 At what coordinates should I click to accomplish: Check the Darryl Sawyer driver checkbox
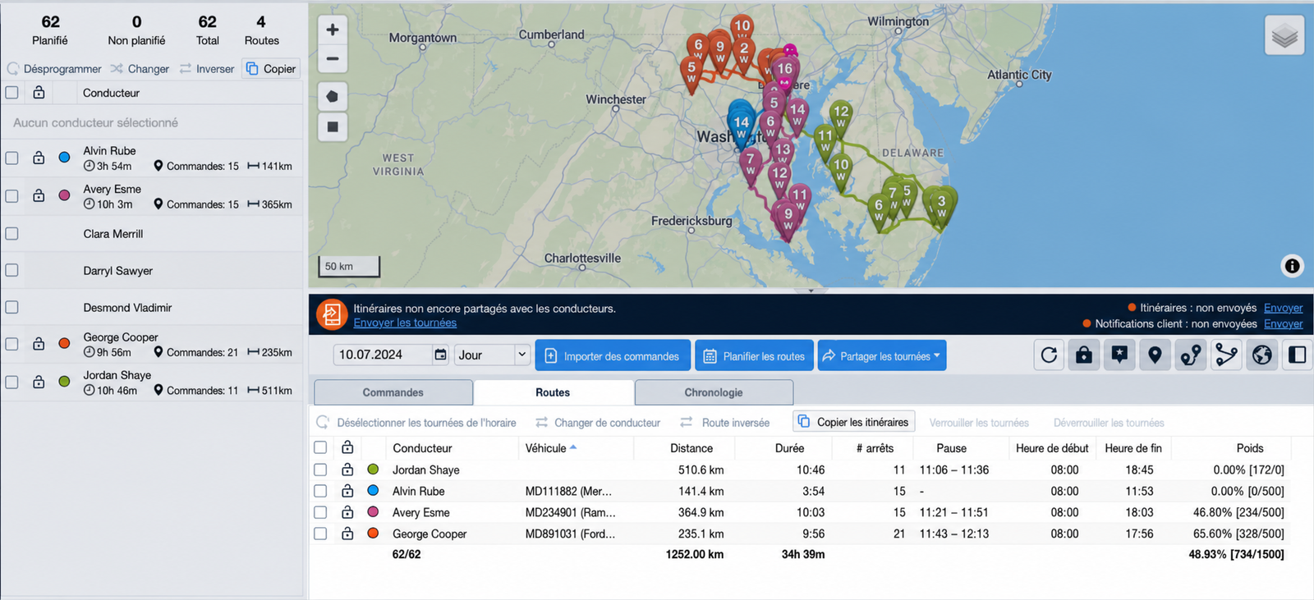point(11,270)
